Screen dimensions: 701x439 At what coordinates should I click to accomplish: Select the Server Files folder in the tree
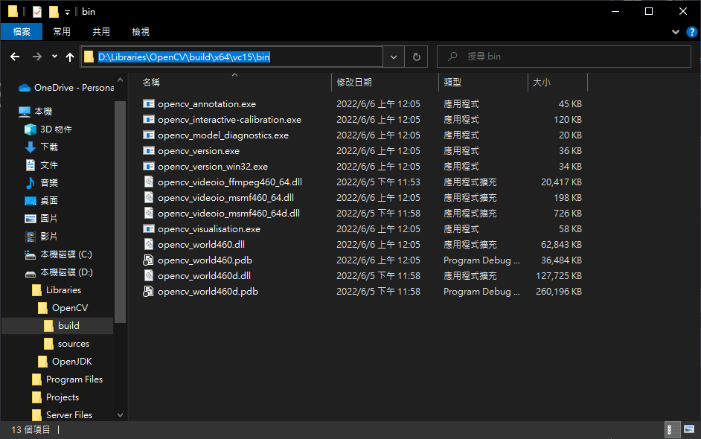coord(63,415)
